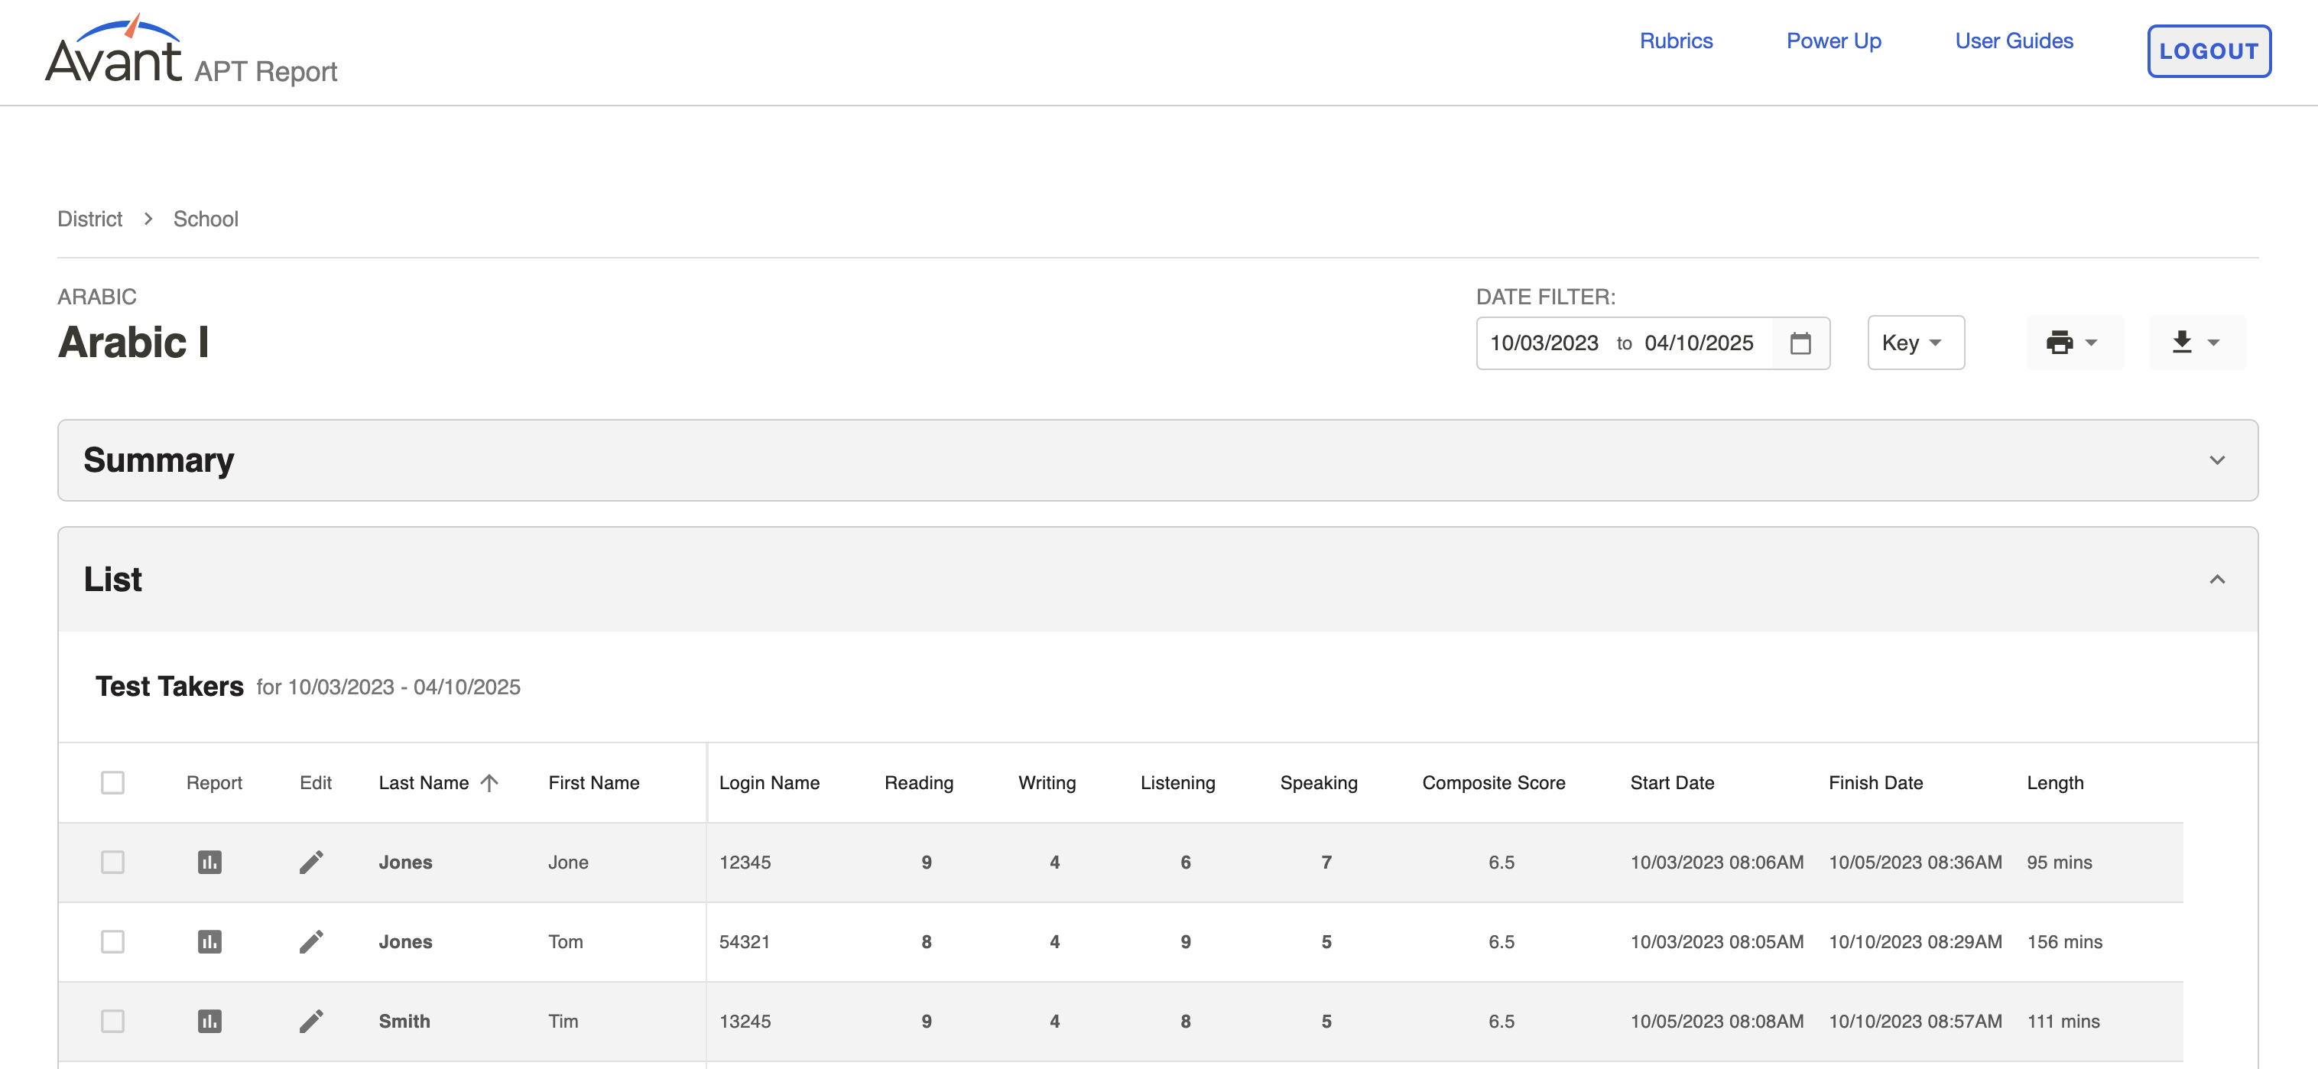Sort by Composite Score column

(x=1494, y=783)
